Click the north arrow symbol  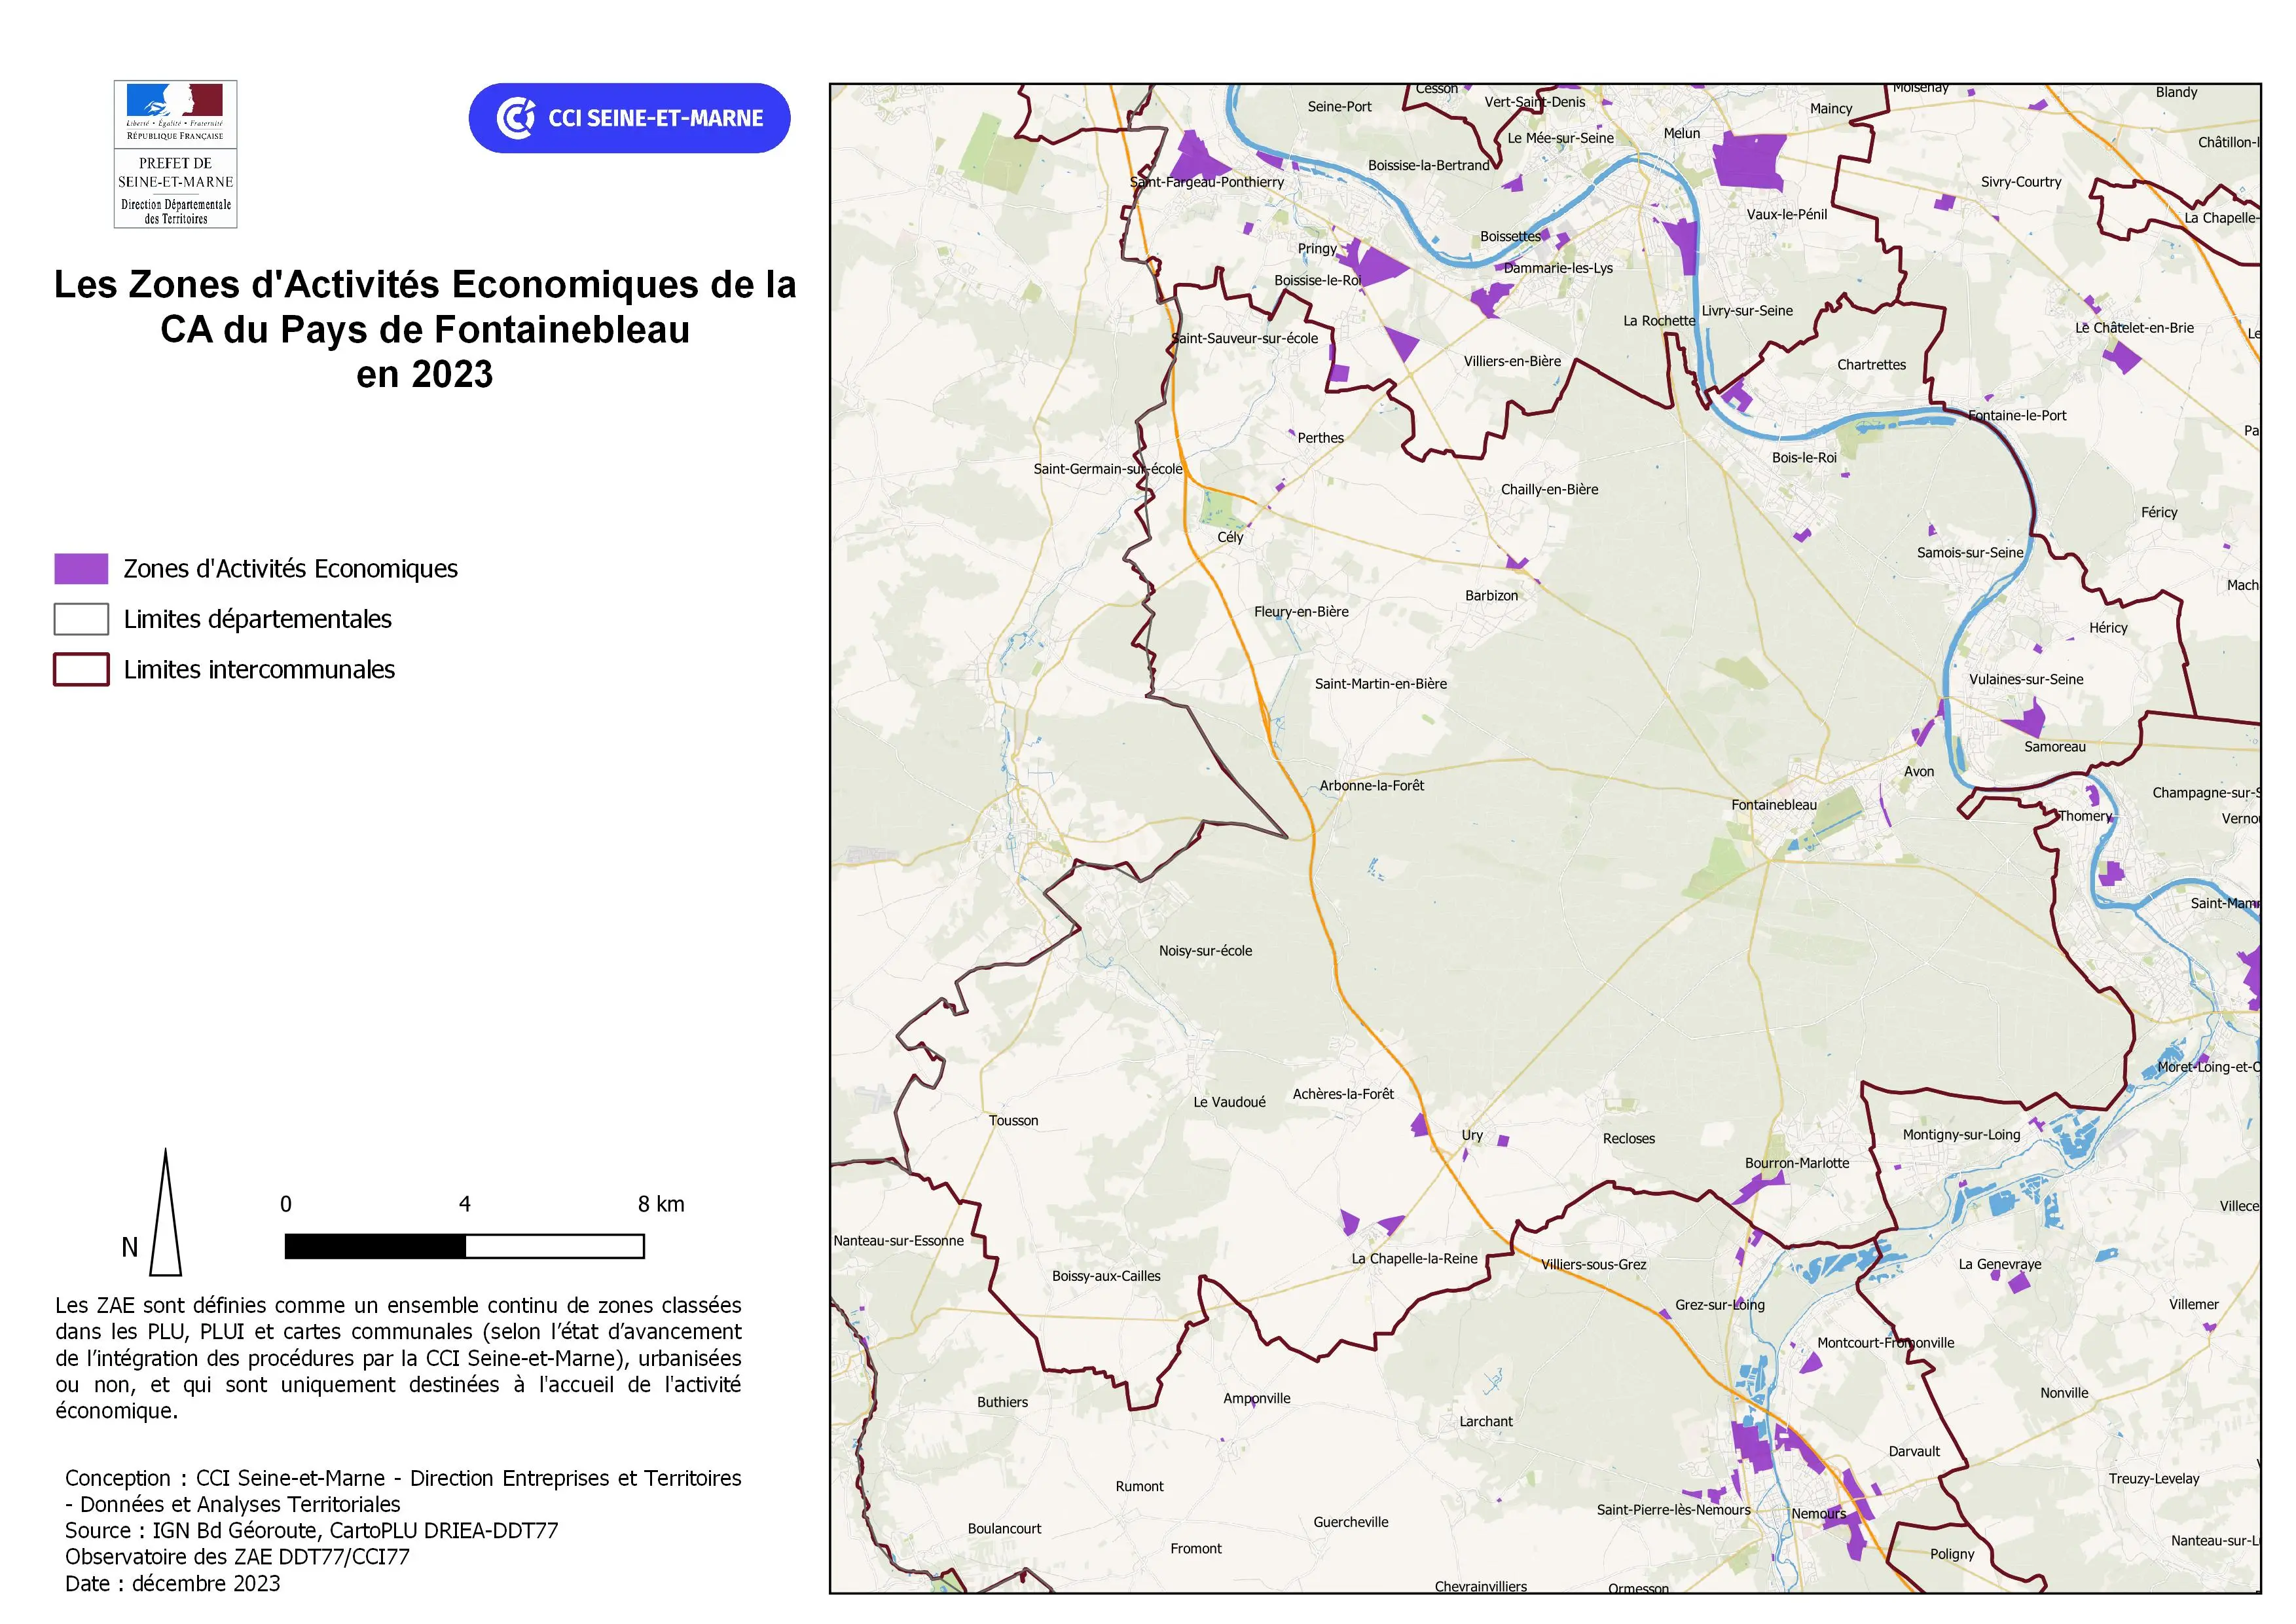pyautogui.click(x=165, y=1212)
